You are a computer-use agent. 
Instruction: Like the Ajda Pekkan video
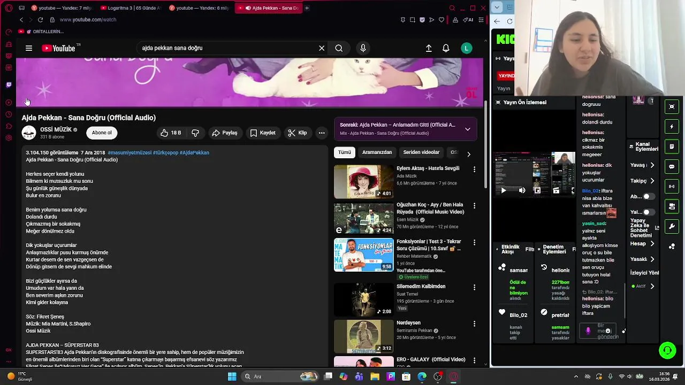tap(170, 133)
